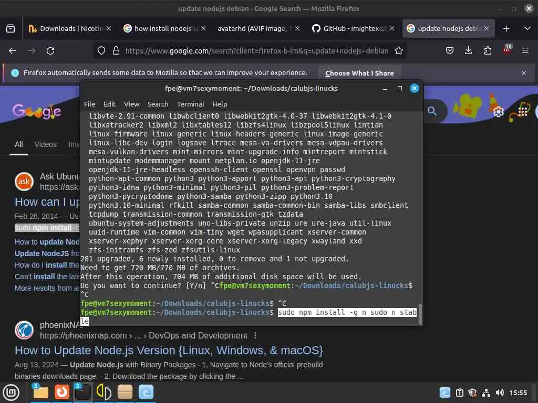Open the Pocket save icon

tap(450, 51)
